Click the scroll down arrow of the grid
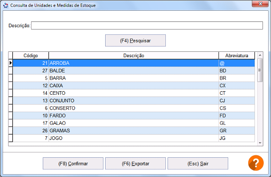The image size is (271, 177). tap(260, 143)
